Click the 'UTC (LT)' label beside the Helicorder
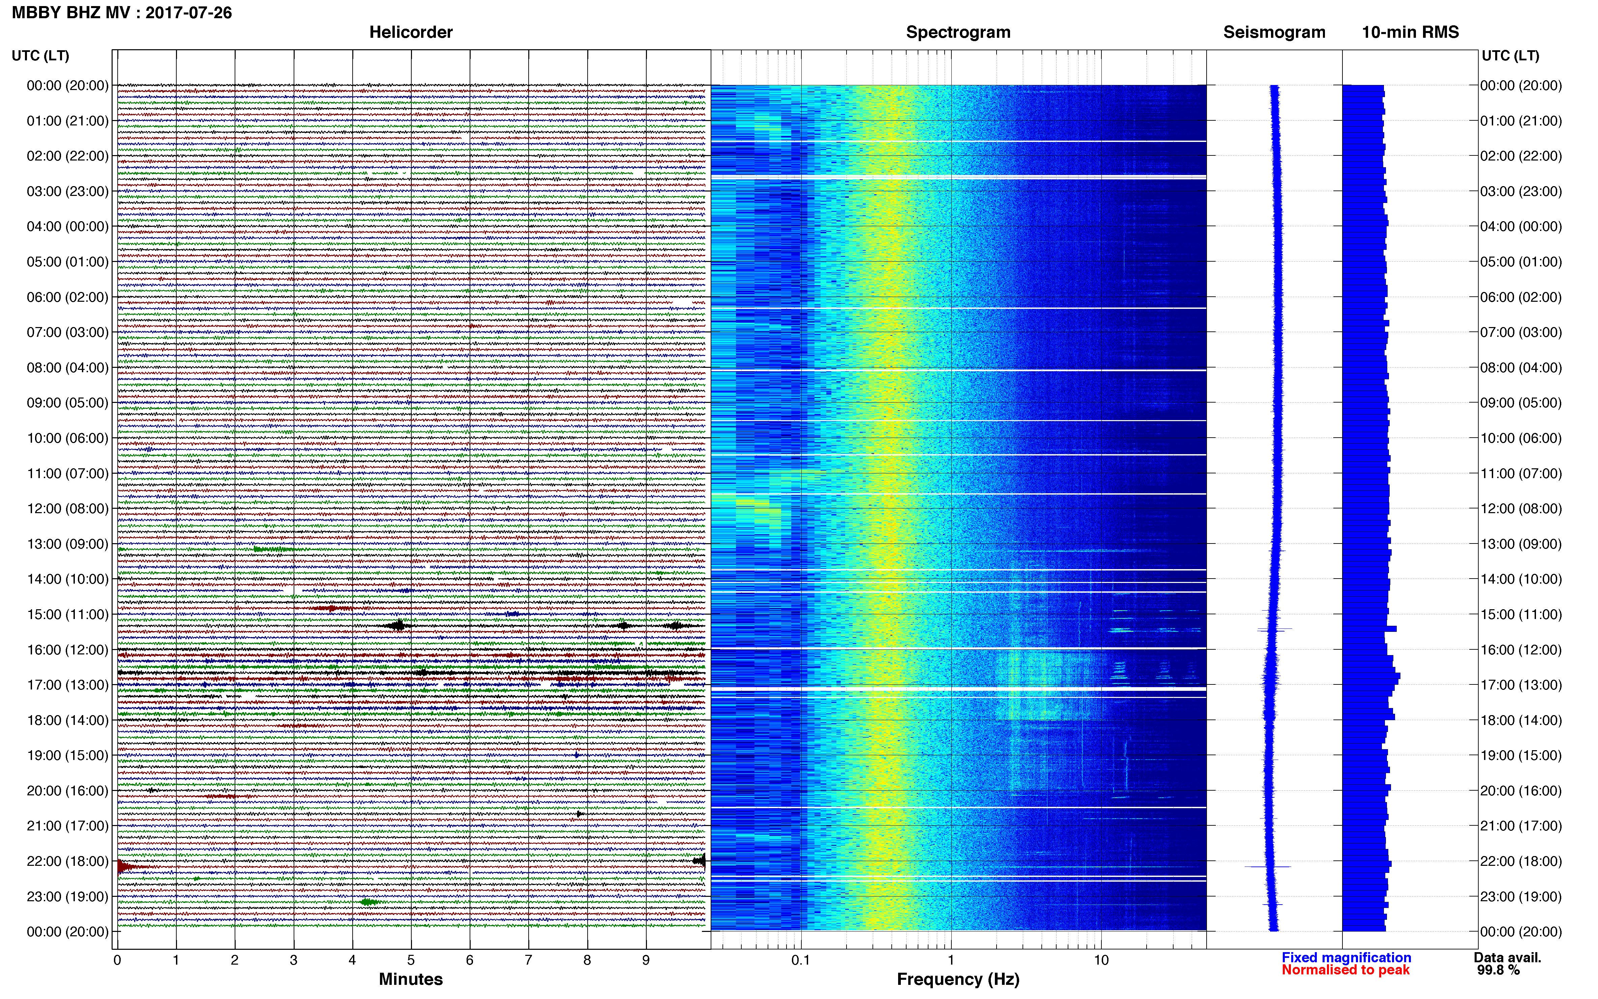The height and width of the screenshot is (999, 1598). pos(40,56)
